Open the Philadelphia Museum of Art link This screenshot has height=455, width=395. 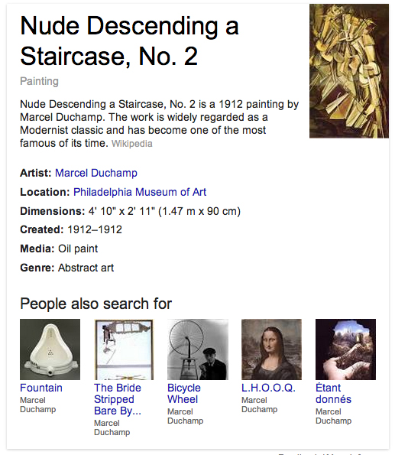140,192
